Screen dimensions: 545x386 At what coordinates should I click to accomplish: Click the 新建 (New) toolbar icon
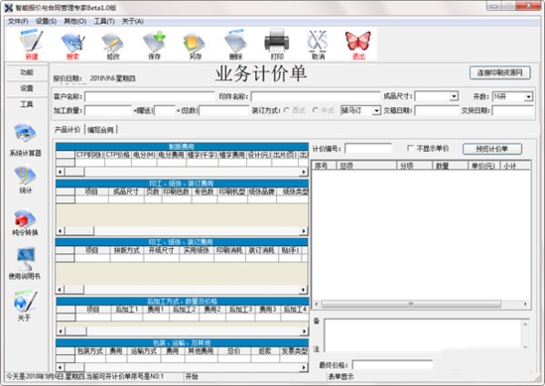tap(32, 45)
